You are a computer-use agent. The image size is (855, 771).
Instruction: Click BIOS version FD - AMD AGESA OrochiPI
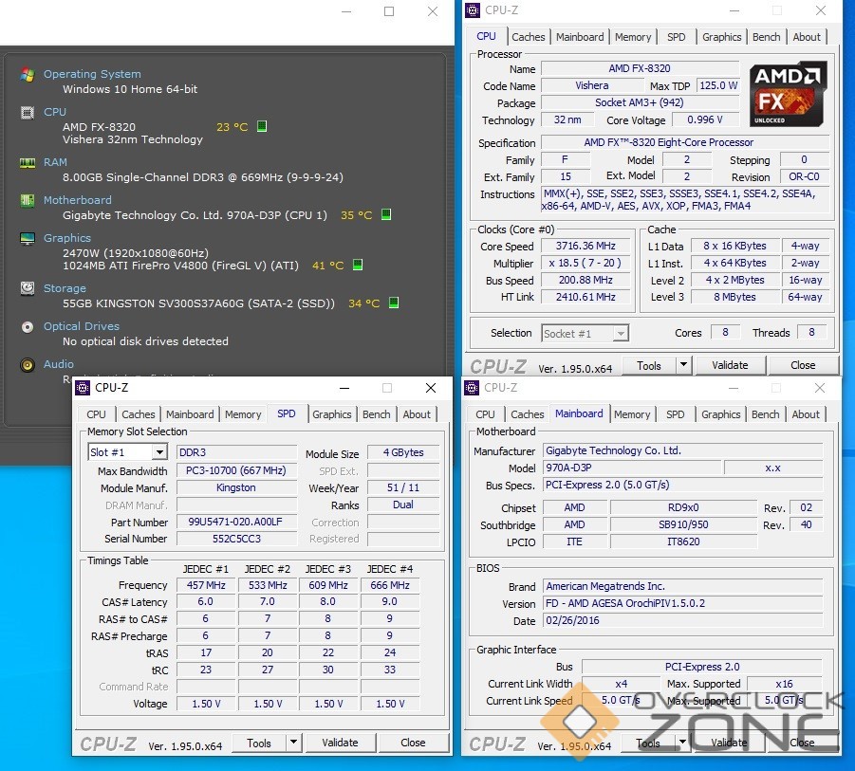(681, 603)
